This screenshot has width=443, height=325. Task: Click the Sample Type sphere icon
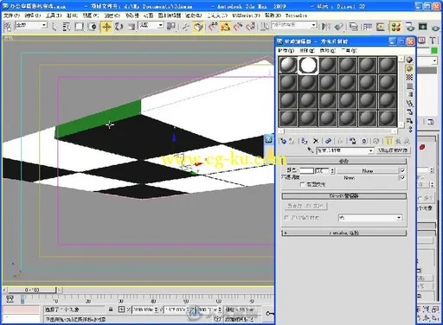tap(409, 60)
